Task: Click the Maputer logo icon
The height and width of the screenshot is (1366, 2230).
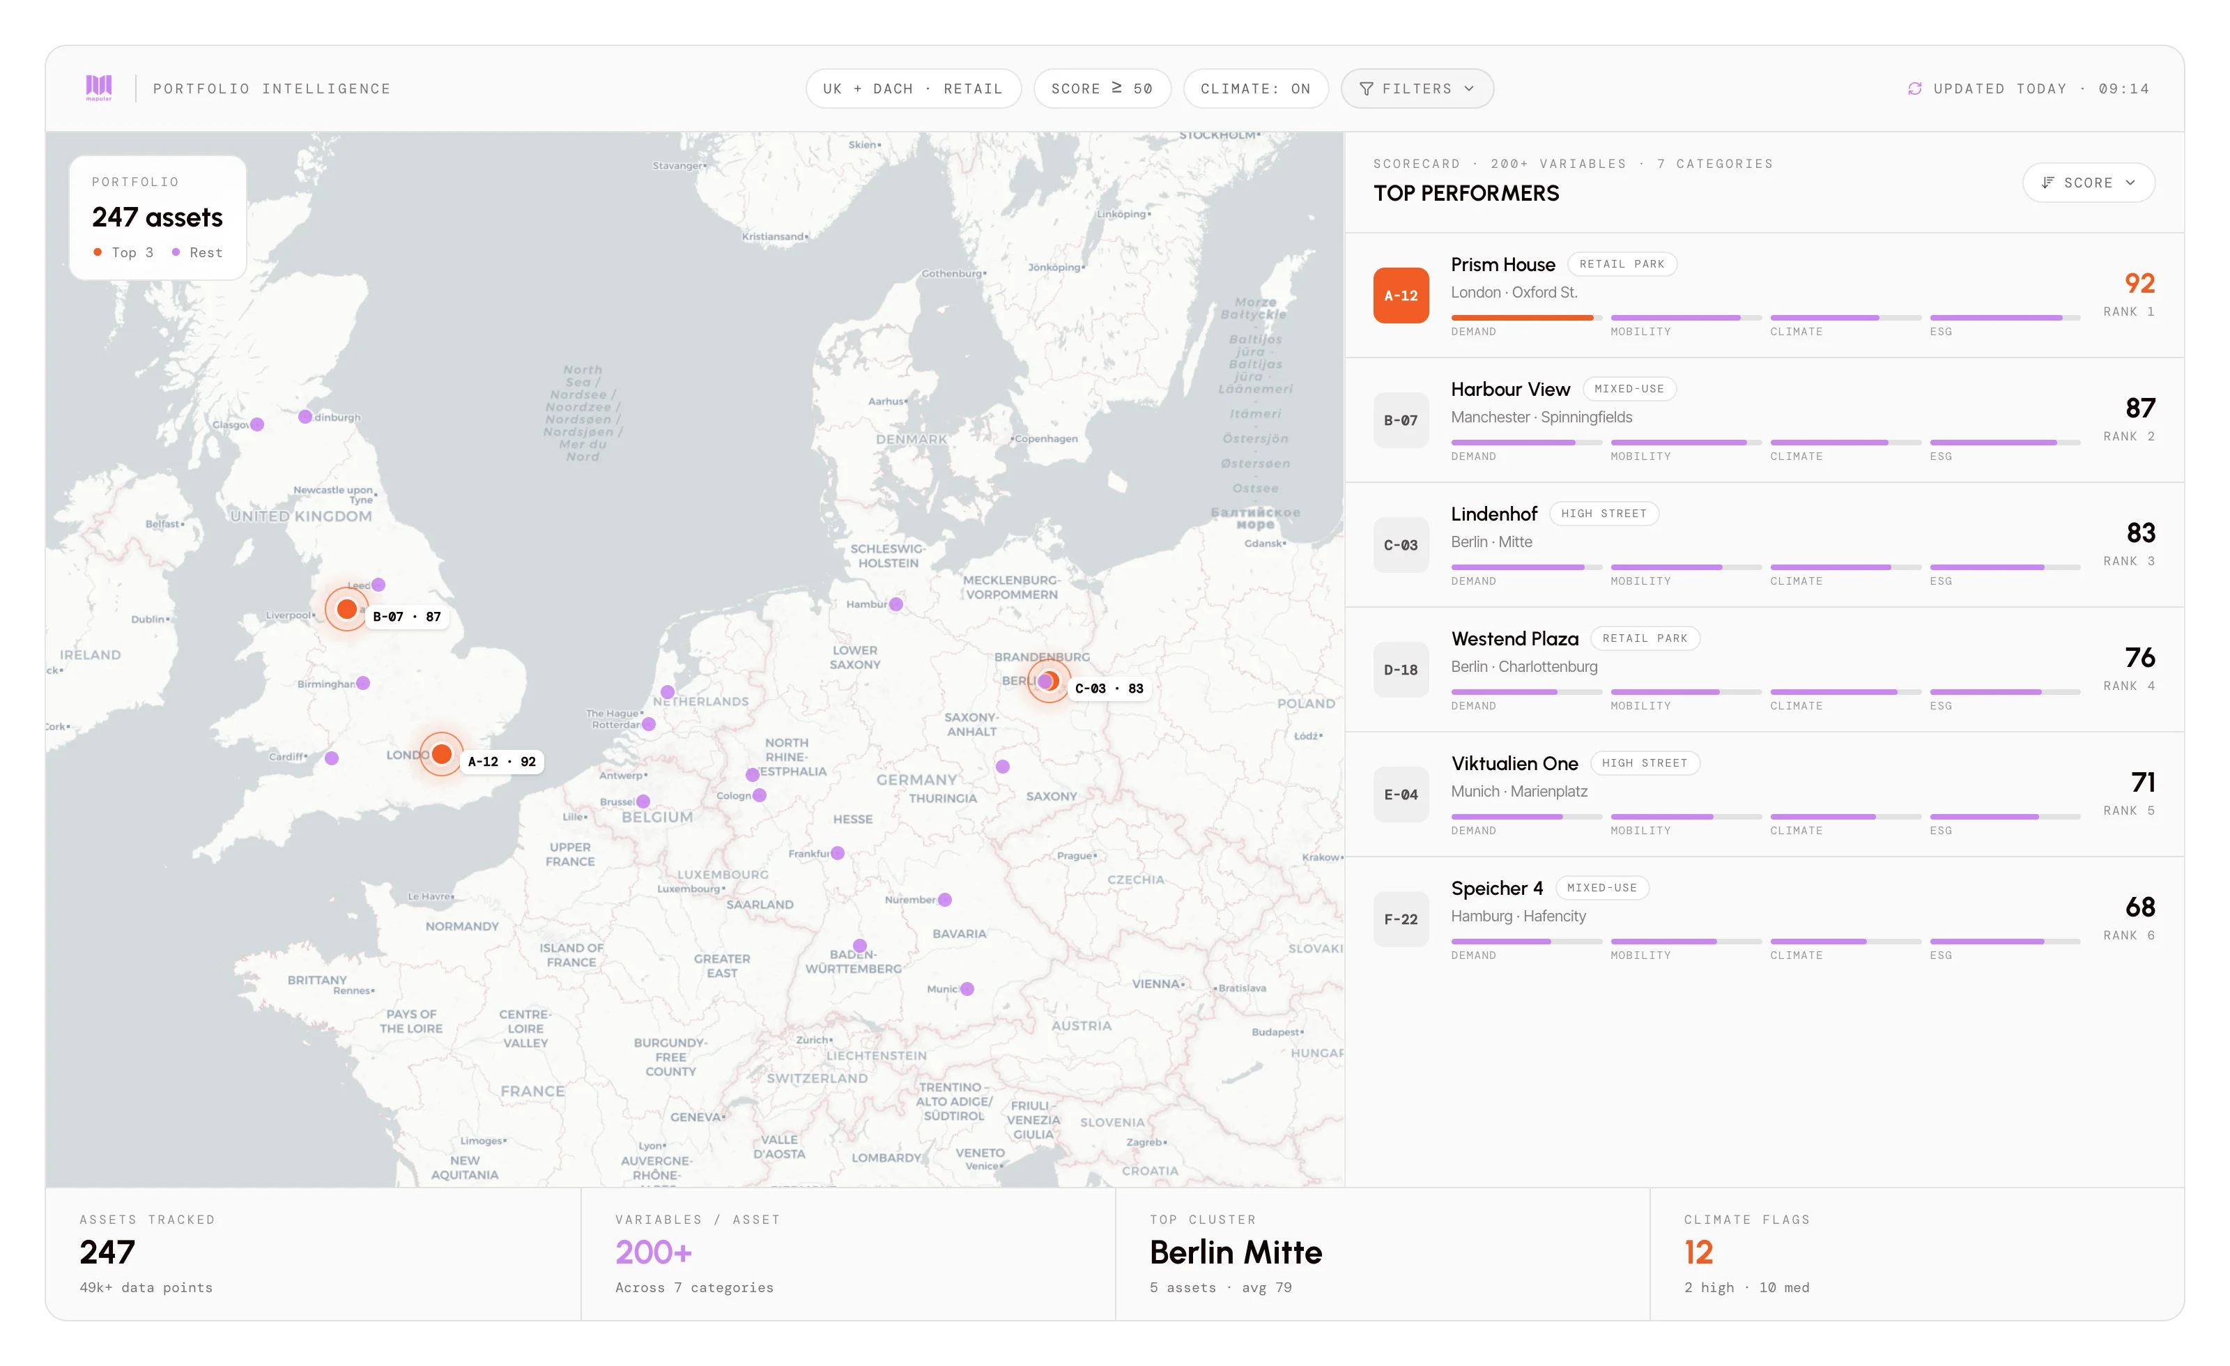Action: (99, 87)
